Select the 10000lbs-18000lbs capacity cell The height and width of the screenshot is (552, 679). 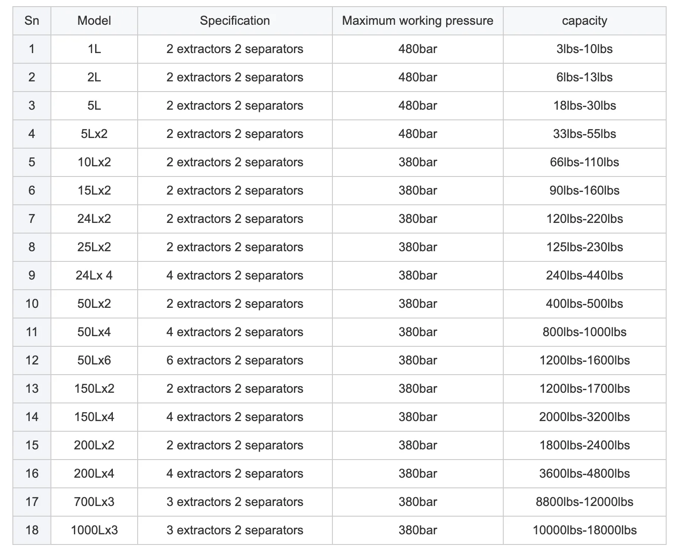[584, 530]
